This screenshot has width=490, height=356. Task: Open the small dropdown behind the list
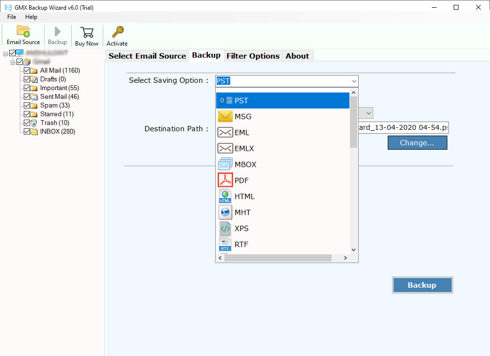coord(368,113)
